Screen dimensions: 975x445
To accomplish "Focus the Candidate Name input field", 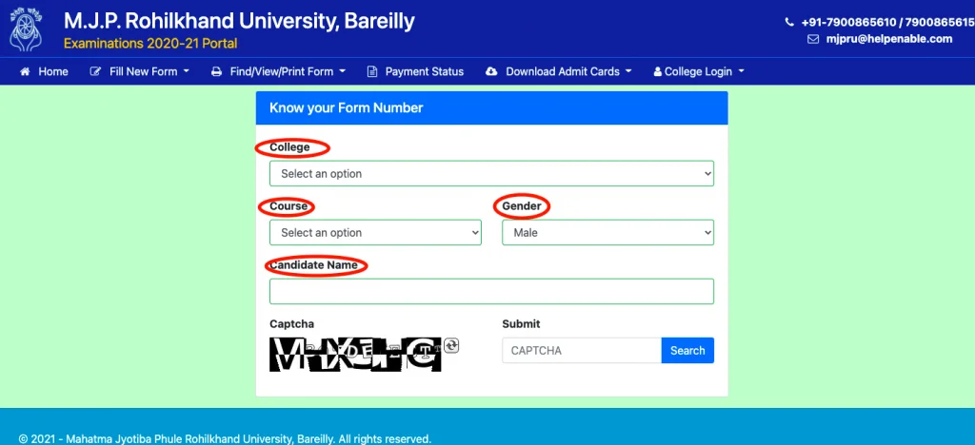I will point(491,291).
